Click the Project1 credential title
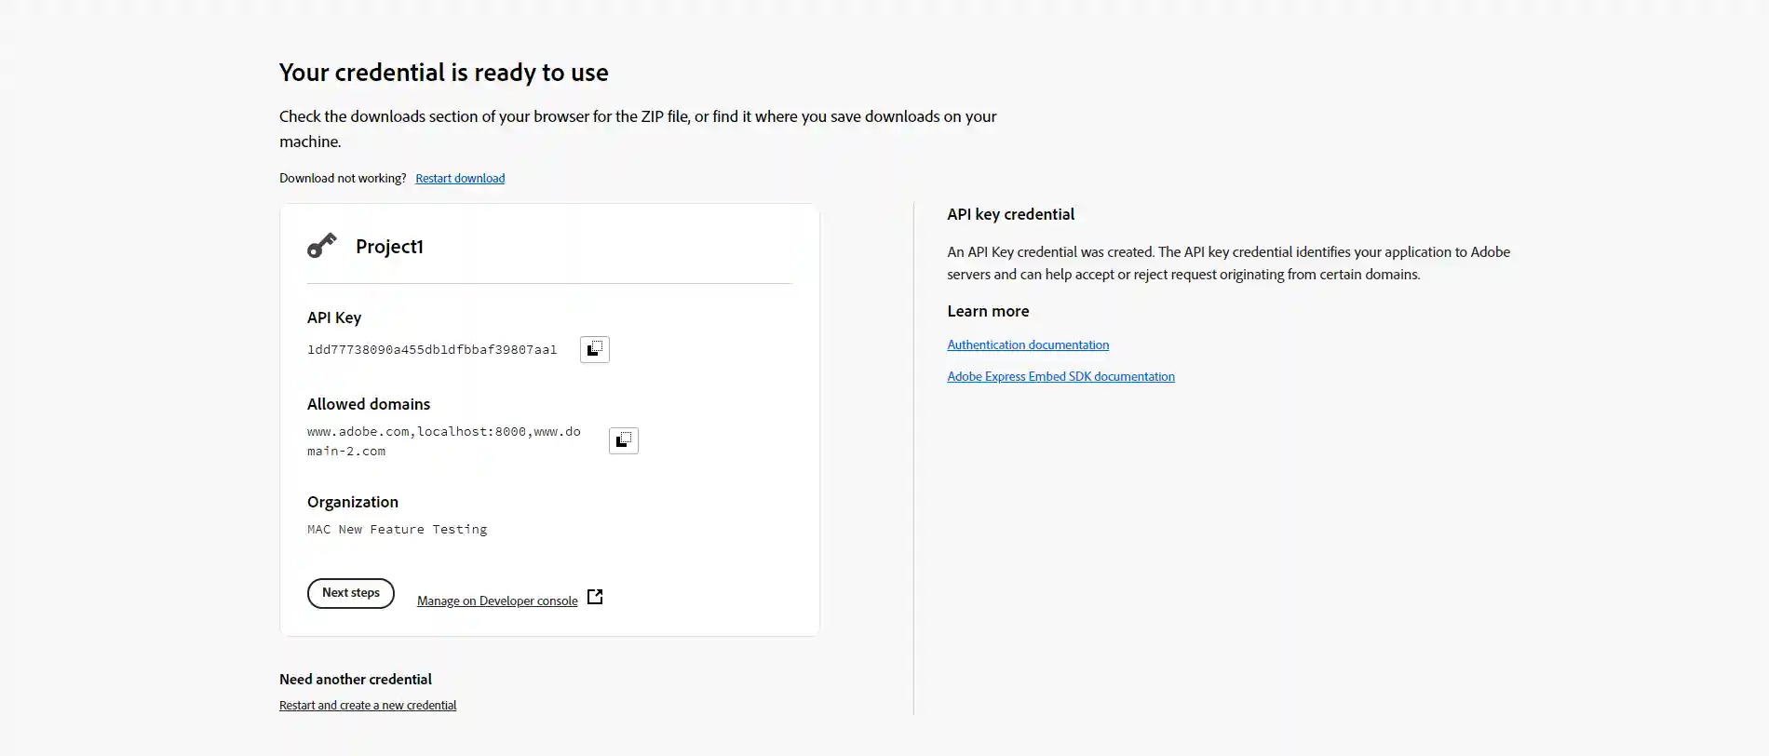The image size is (1769, 756). coord(389,246)
